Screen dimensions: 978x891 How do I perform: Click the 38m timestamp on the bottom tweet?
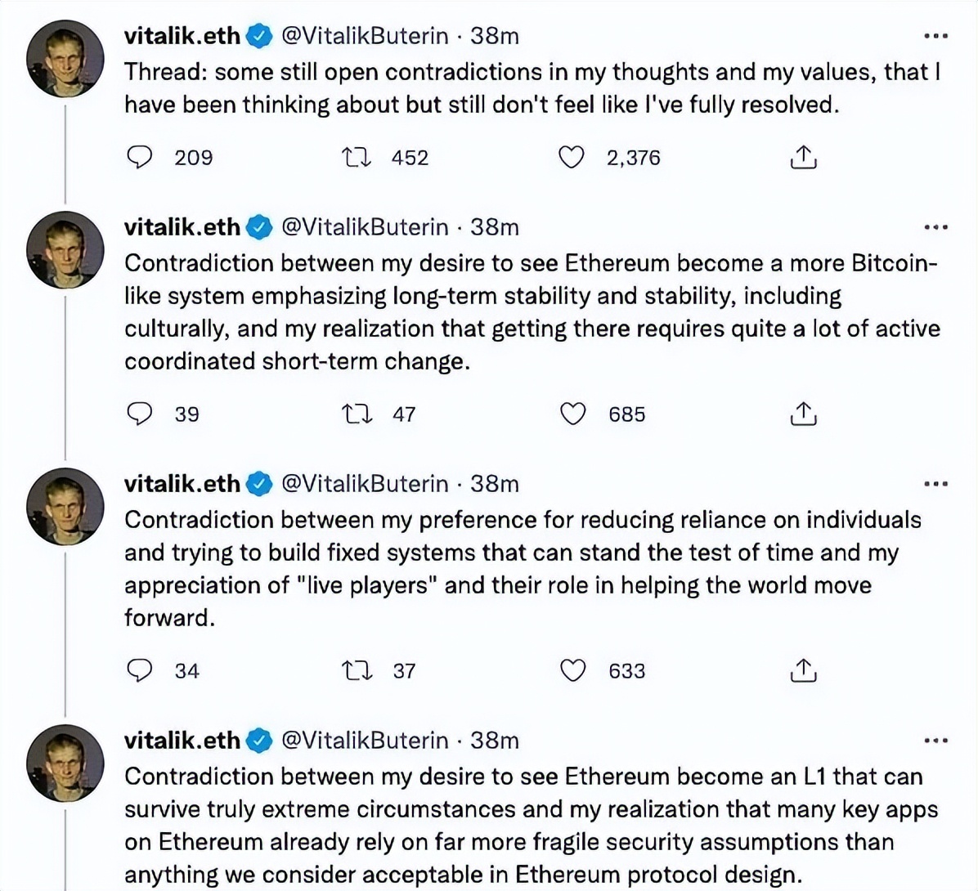coord(496,740)
